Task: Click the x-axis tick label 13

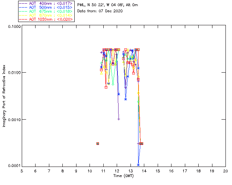Action: coord(130,171)
